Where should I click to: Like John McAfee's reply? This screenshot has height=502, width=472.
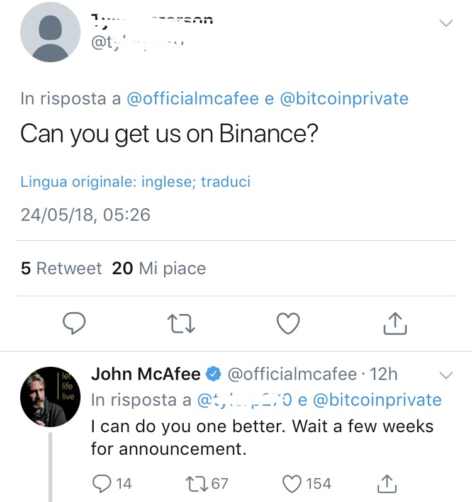[x=292, y=483]
